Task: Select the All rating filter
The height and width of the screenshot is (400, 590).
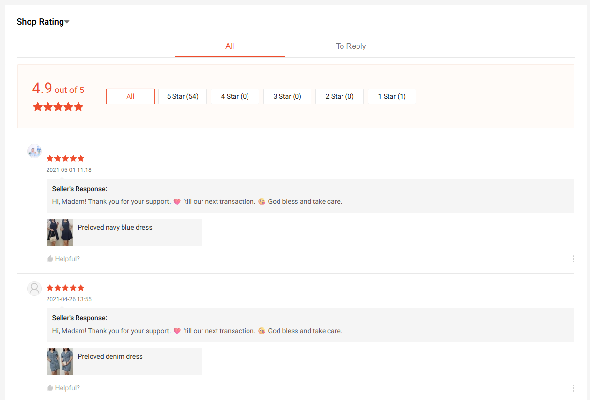Action: [x=130, y=96]
